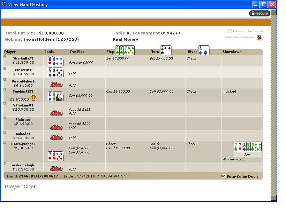Click the flop cards in the header
This screenshot has height=214, width=286.
click(125, 50)
